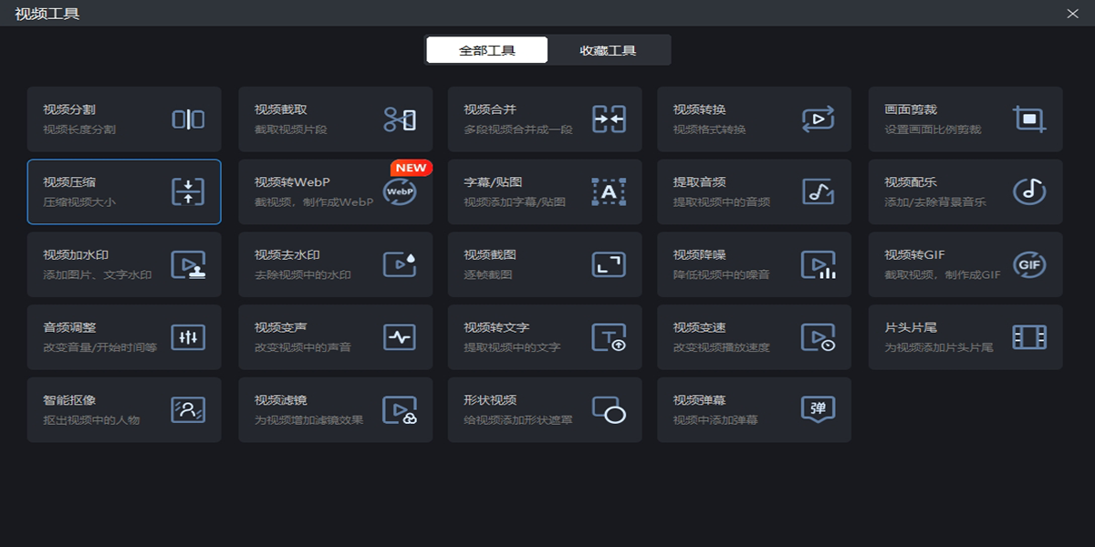Click the scissors icon for 视频截取
Screen dimensions: 1095x547
[x=399, y=119]
